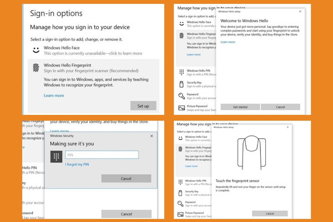Cancel the Making sure it's you prompt

point(126,179)
